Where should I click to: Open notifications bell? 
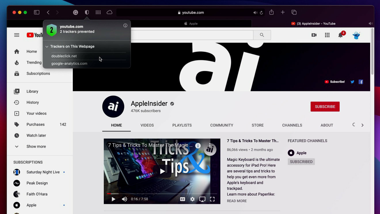click(341, 35)
